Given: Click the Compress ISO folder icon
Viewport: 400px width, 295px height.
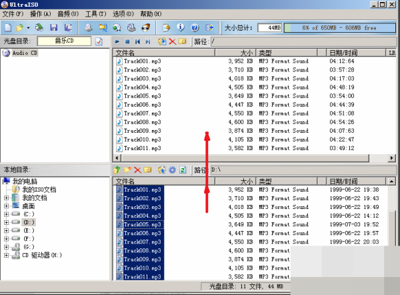Looking at the screenshot, I should pos(103,27).
